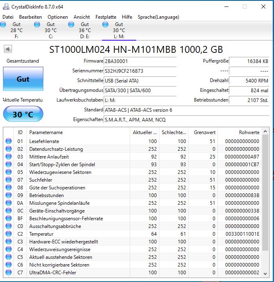Click the ID column header
Image resolution: width=274 pixels, height=282 pixels.
pyautogui.click(x=20, y=132)
